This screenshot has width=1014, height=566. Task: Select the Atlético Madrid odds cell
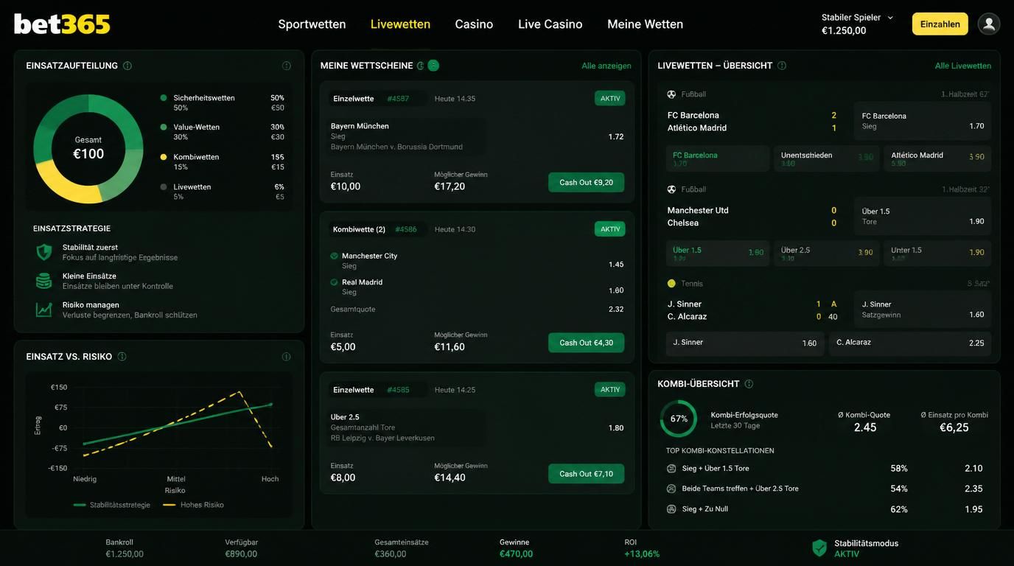point(937,159)
